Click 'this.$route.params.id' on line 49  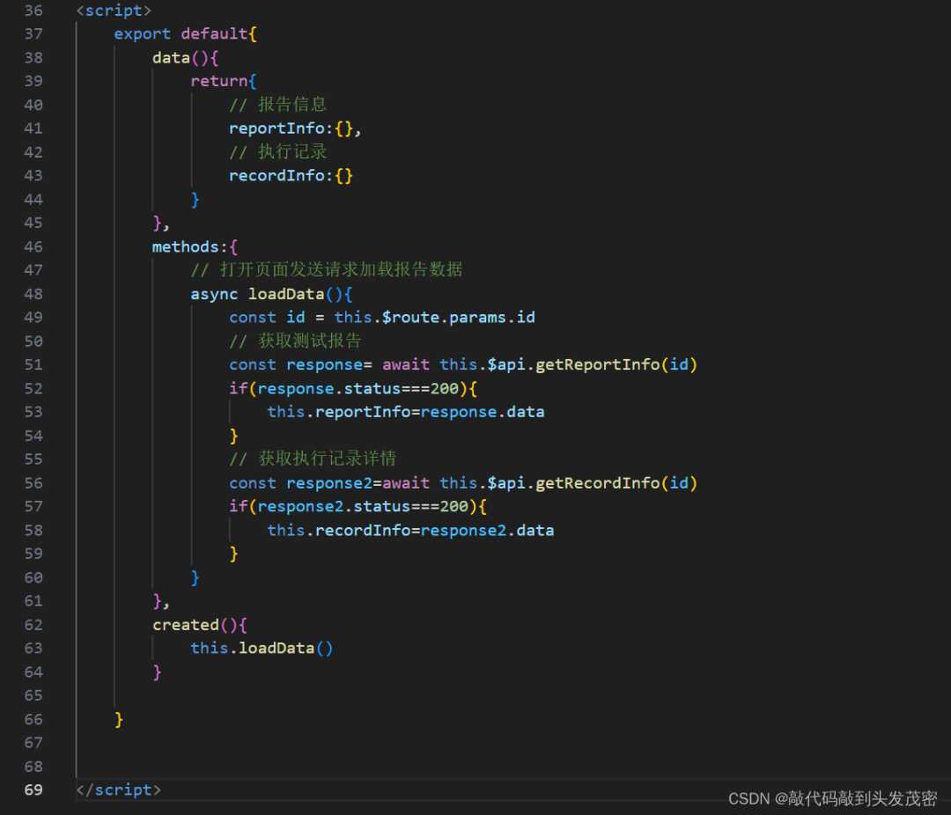[434, 318]
